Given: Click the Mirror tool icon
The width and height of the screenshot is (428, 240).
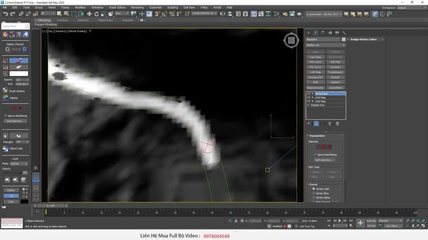Looking at the screenshot, I should tap(223, 14).
